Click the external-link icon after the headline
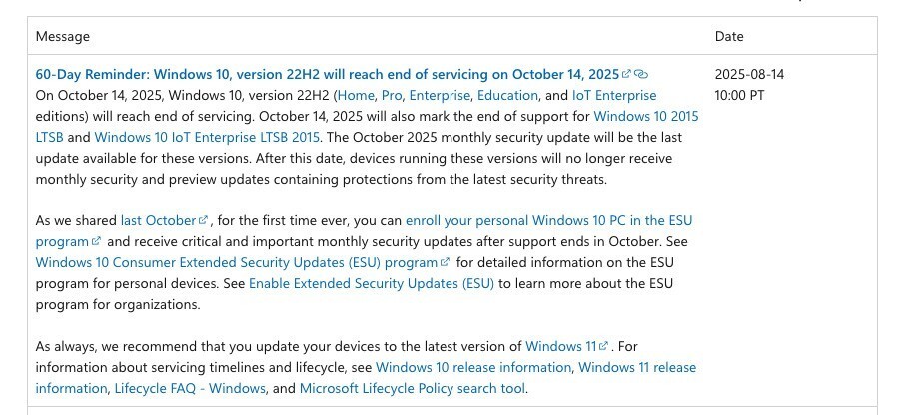The width and height of the screenshot is (902, 415). click(626, 74)
